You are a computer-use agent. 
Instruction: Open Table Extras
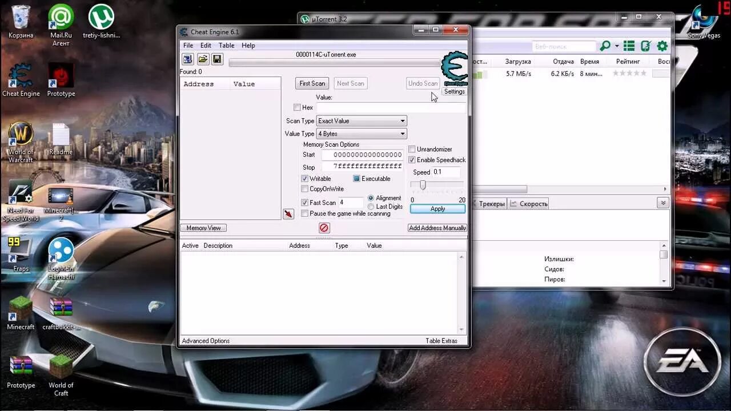pos(441,341)
